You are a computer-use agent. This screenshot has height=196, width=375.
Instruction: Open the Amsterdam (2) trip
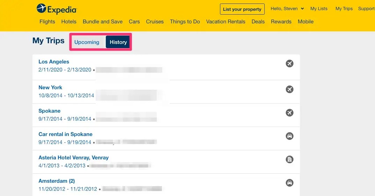click(57, 181)
